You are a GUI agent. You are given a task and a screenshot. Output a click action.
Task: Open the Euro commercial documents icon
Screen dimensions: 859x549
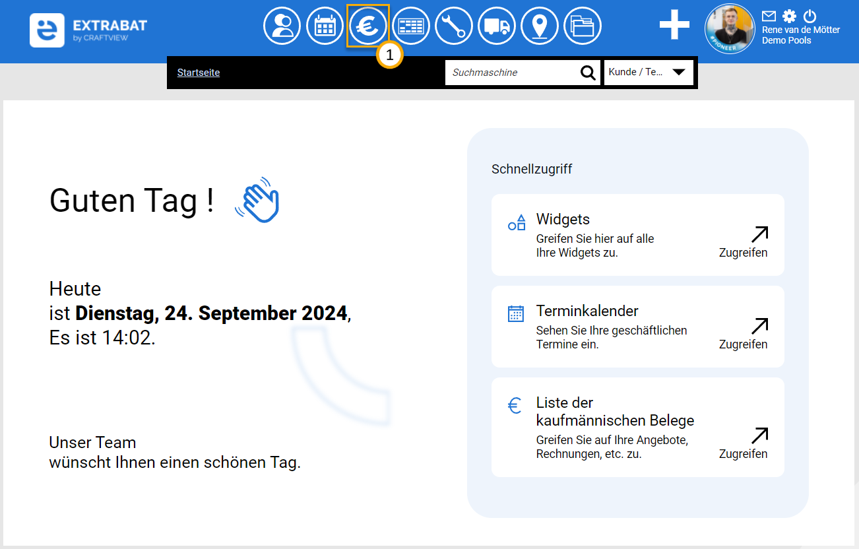[x=368, y=26]
